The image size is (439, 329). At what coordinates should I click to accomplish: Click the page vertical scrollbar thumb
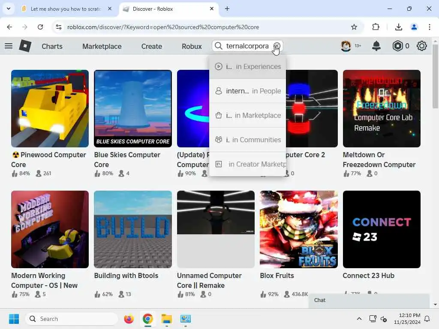435,75
